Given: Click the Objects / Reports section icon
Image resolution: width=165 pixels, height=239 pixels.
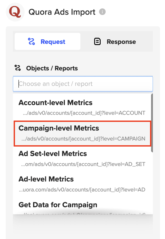Looking at the screenshot, I should coord(18,68).
